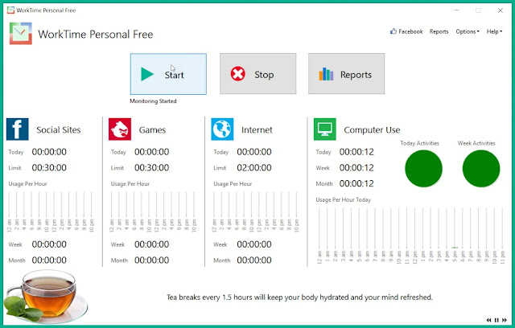Expand the Options menu
Image resolution: width=515 pixels, height=328 pixels.
[468, 31]
